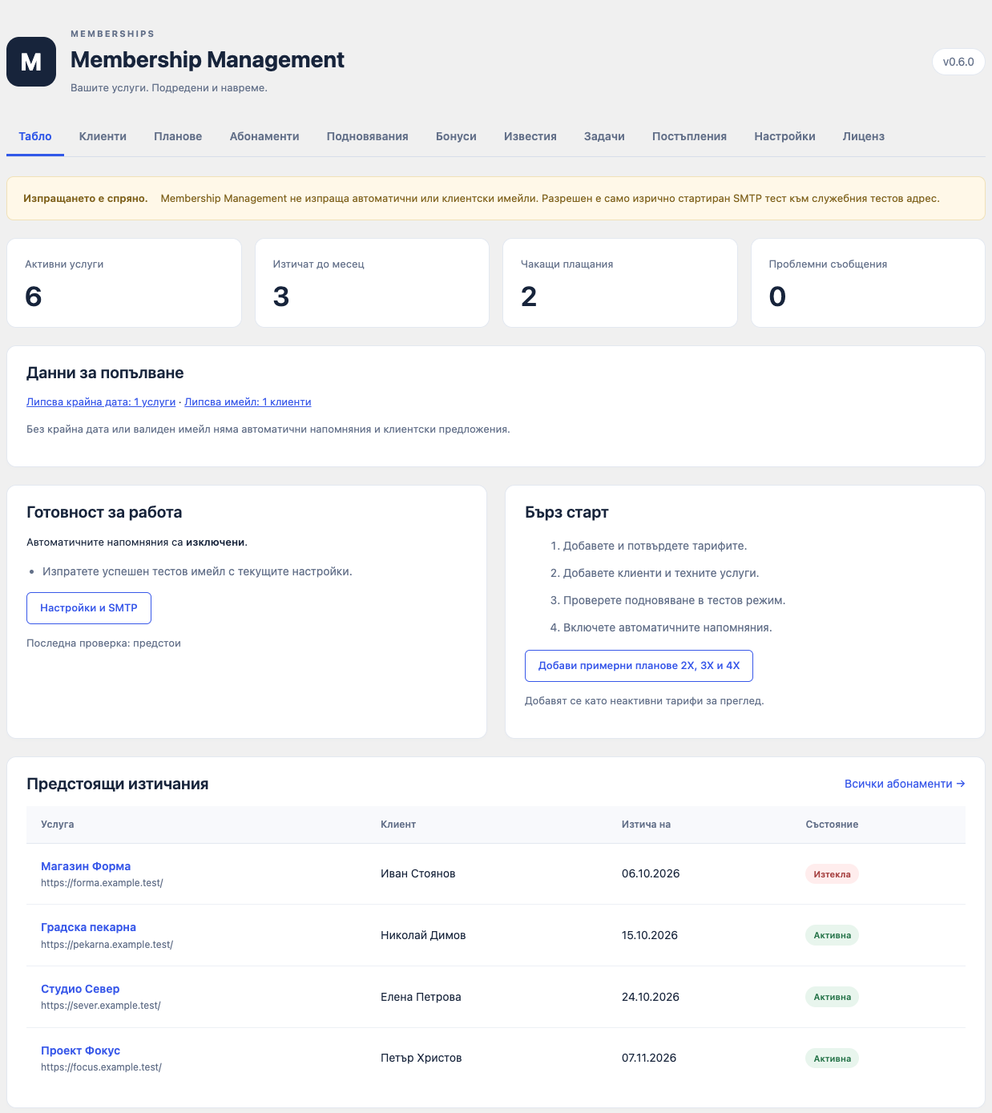Click step Включете автоматичните напомняния

(x=667, y=627)
